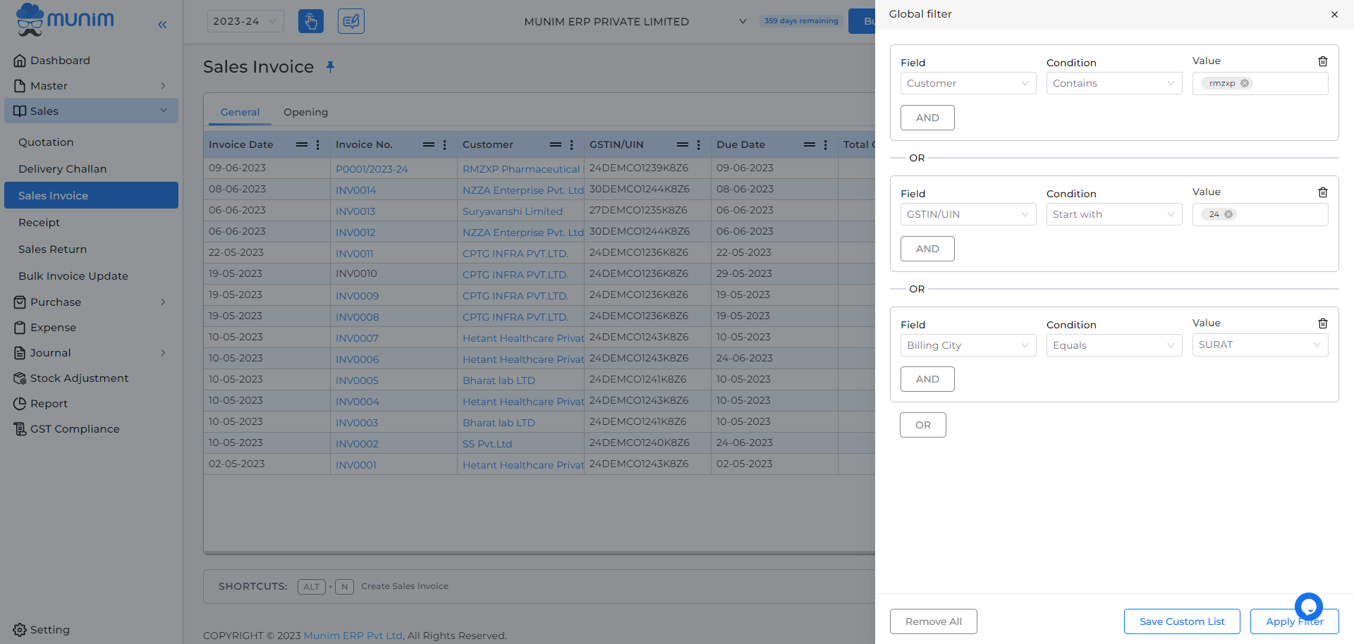This screenshot has width=1354, height=644.
Task: Open Customer column options menu
Action: pyautogui.click(x=572, y=144)
